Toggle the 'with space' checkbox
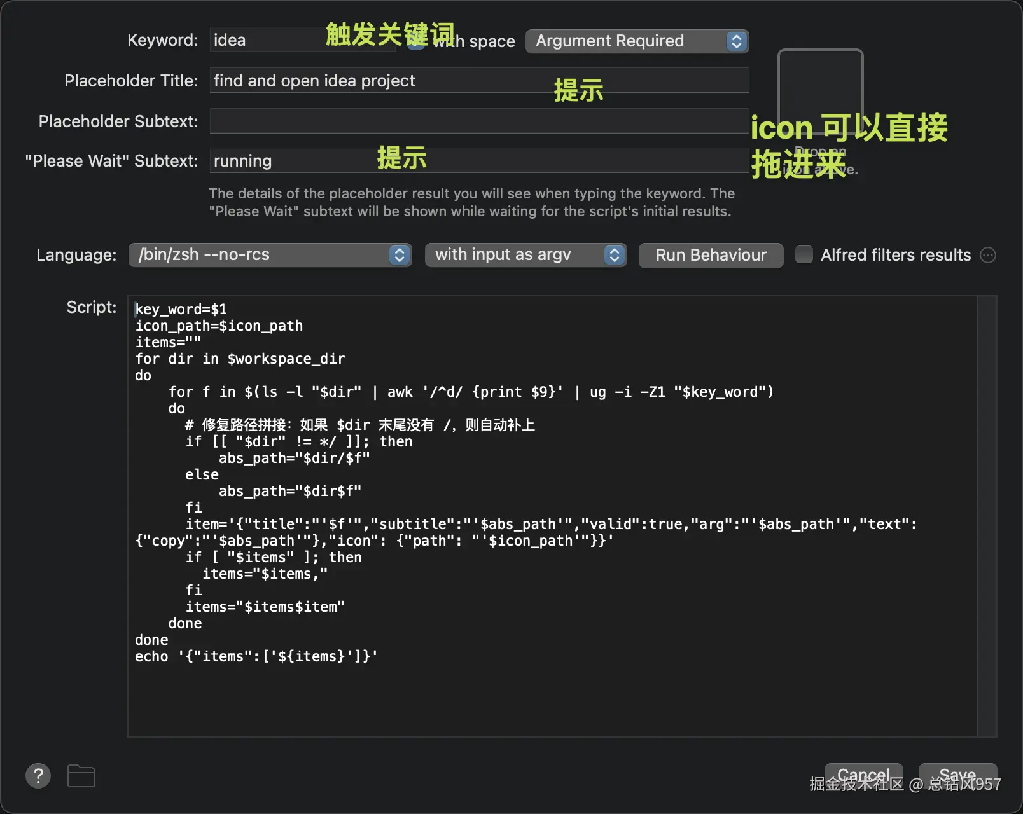Viewport: 1023px width, 814px height. click(x=417, y=41)
